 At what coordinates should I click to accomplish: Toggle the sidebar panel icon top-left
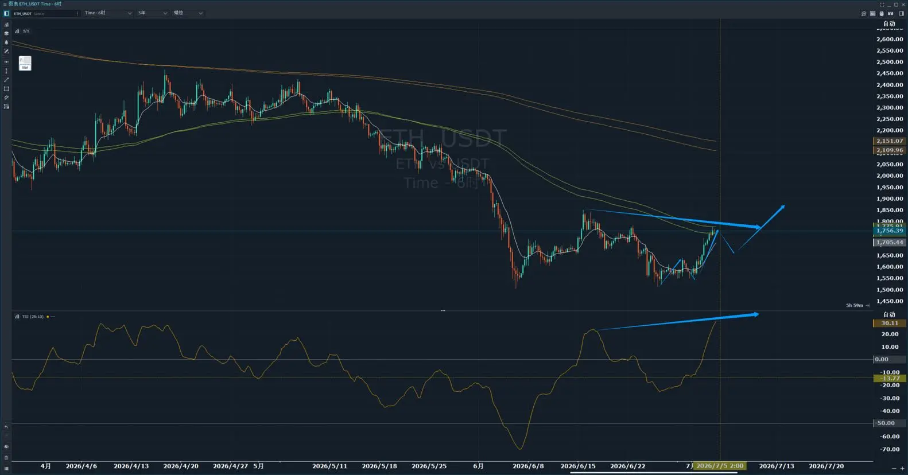(x=6, y=13)
